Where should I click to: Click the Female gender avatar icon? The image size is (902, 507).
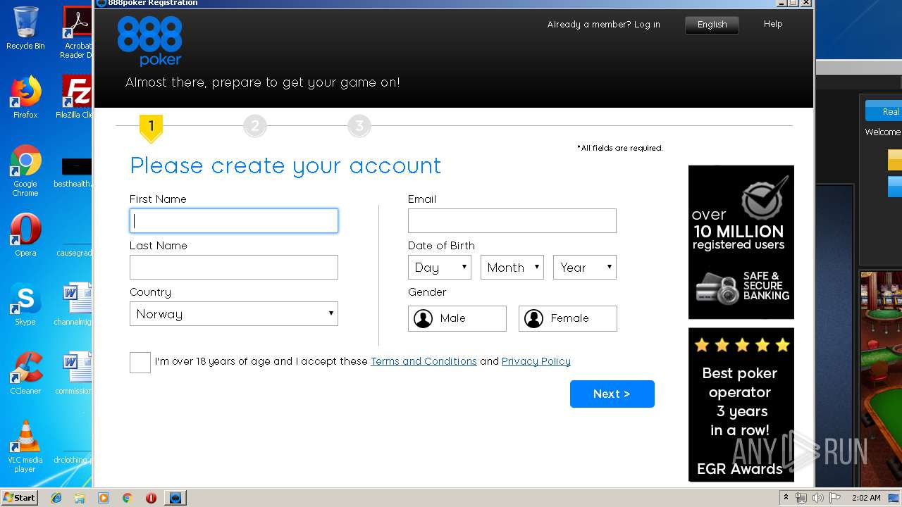tap(533, 318)
